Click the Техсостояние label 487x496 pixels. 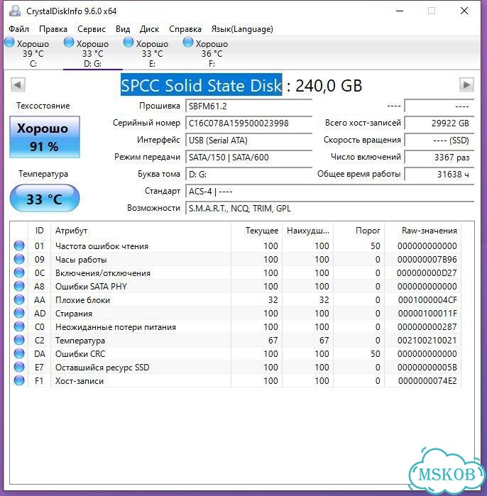coord(43,106)
